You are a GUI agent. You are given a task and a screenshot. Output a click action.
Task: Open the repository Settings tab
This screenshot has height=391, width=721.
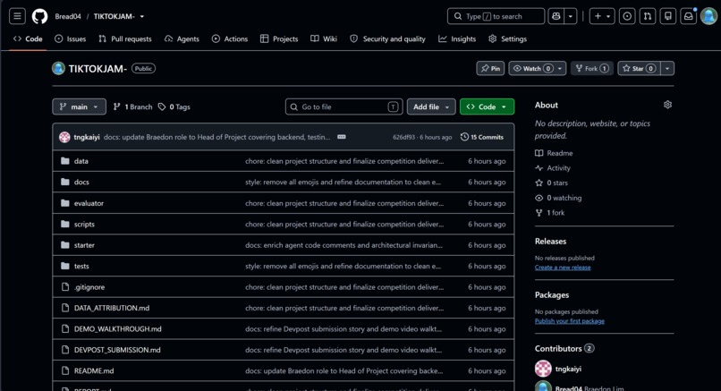(507, 39)
